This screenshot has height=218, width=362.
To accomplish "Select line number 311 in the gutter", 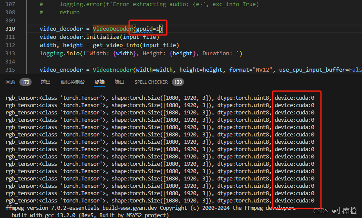I will click(10, 37).
